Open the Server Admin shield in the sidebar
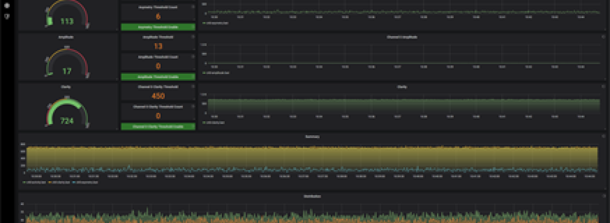This screenshot has width=610, height=223. coord(7,16)
